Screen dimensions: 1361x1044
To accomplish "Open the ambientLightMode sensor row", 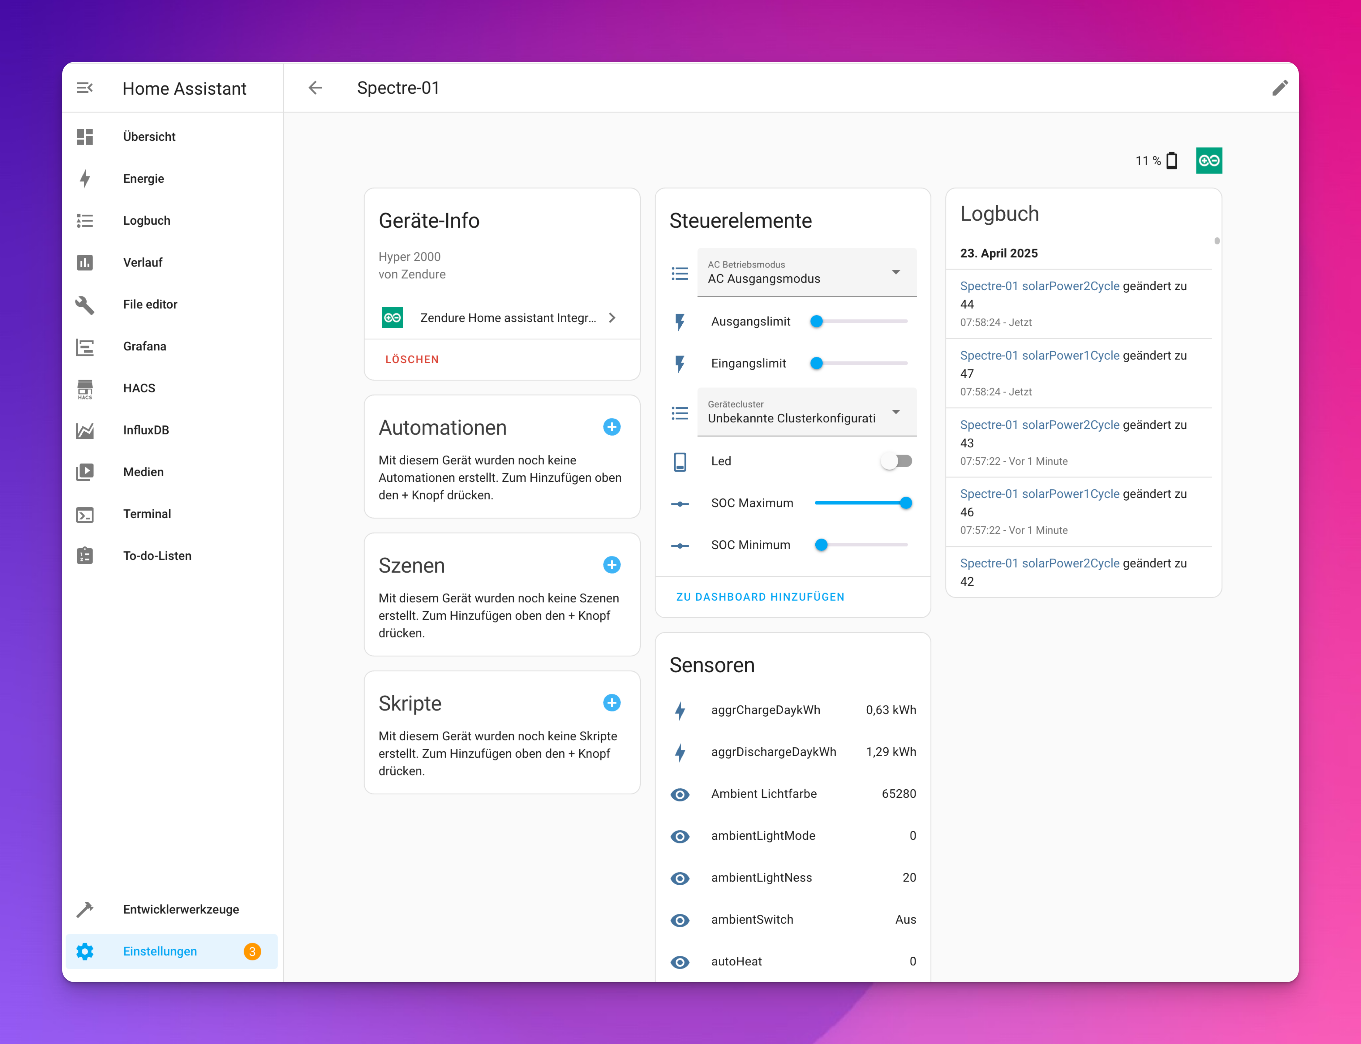I will point(792,836).
